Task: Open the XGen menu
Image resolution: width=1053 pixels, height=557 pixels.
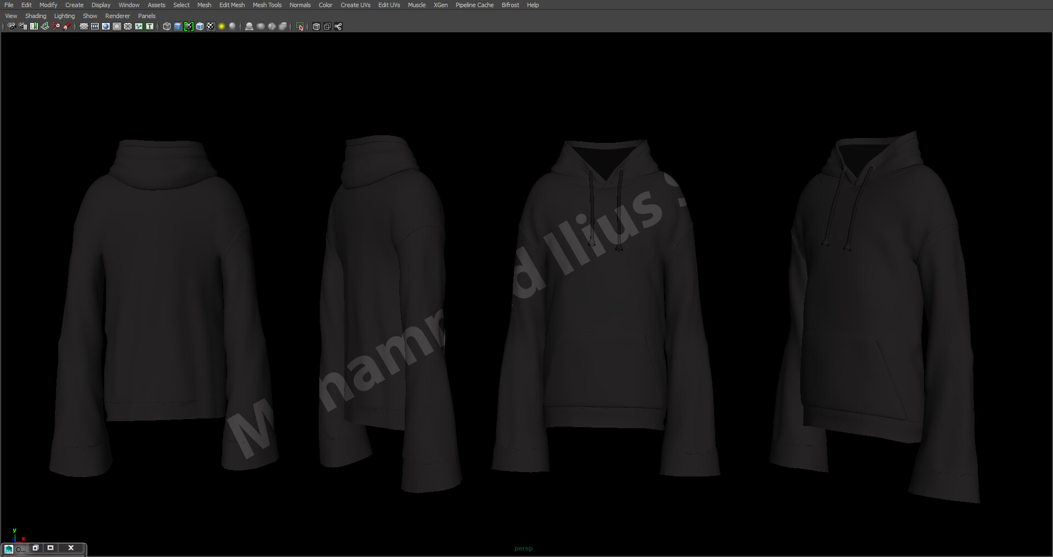Action: (x=440, y=5)
